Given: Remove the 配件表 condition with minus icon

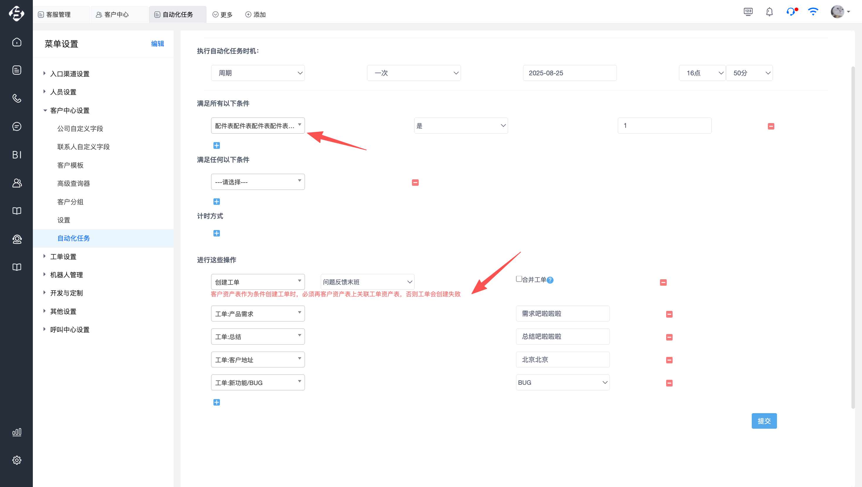Looking at the screenshot, I should coord(771,126).
